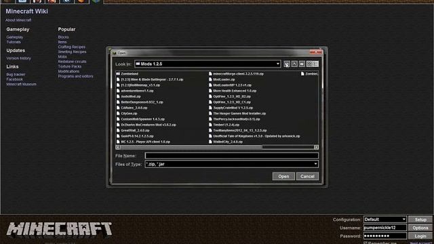Open the Files of Type dropdown
434x244 pixels.
tap(315, 164)
